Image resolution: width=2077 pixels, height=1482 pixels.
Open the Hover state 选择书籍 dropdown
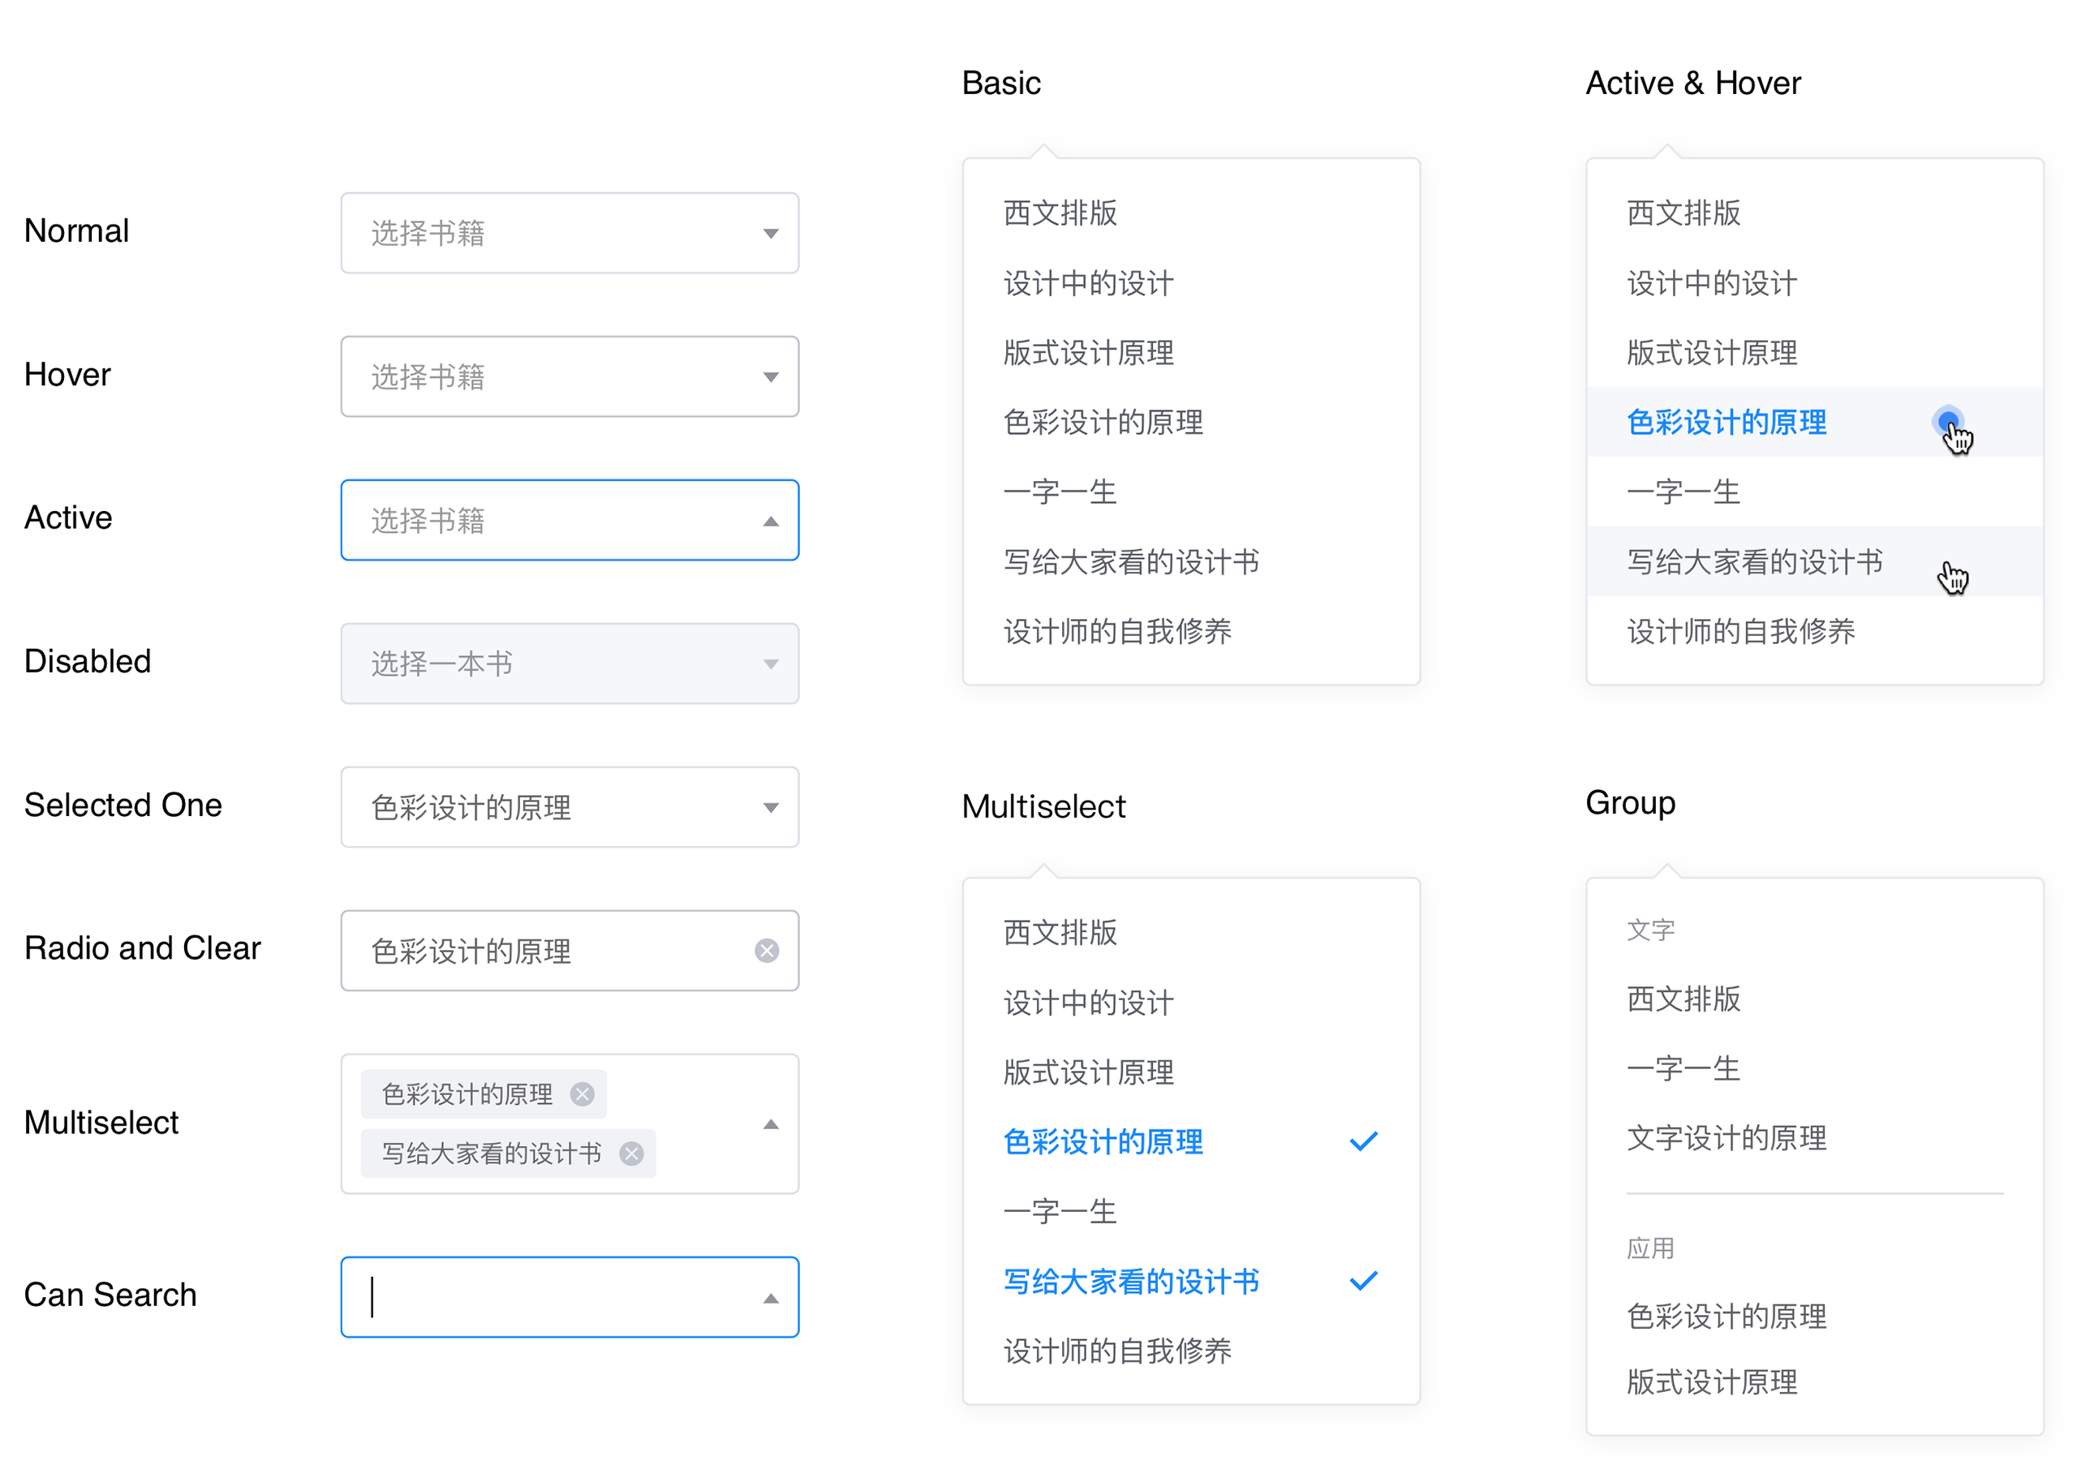tap(570, 377)
